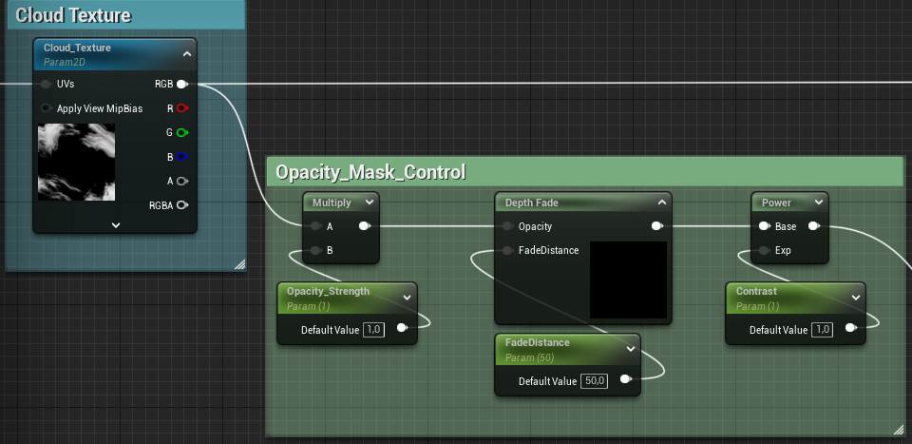Click the green G output pin

182,133
